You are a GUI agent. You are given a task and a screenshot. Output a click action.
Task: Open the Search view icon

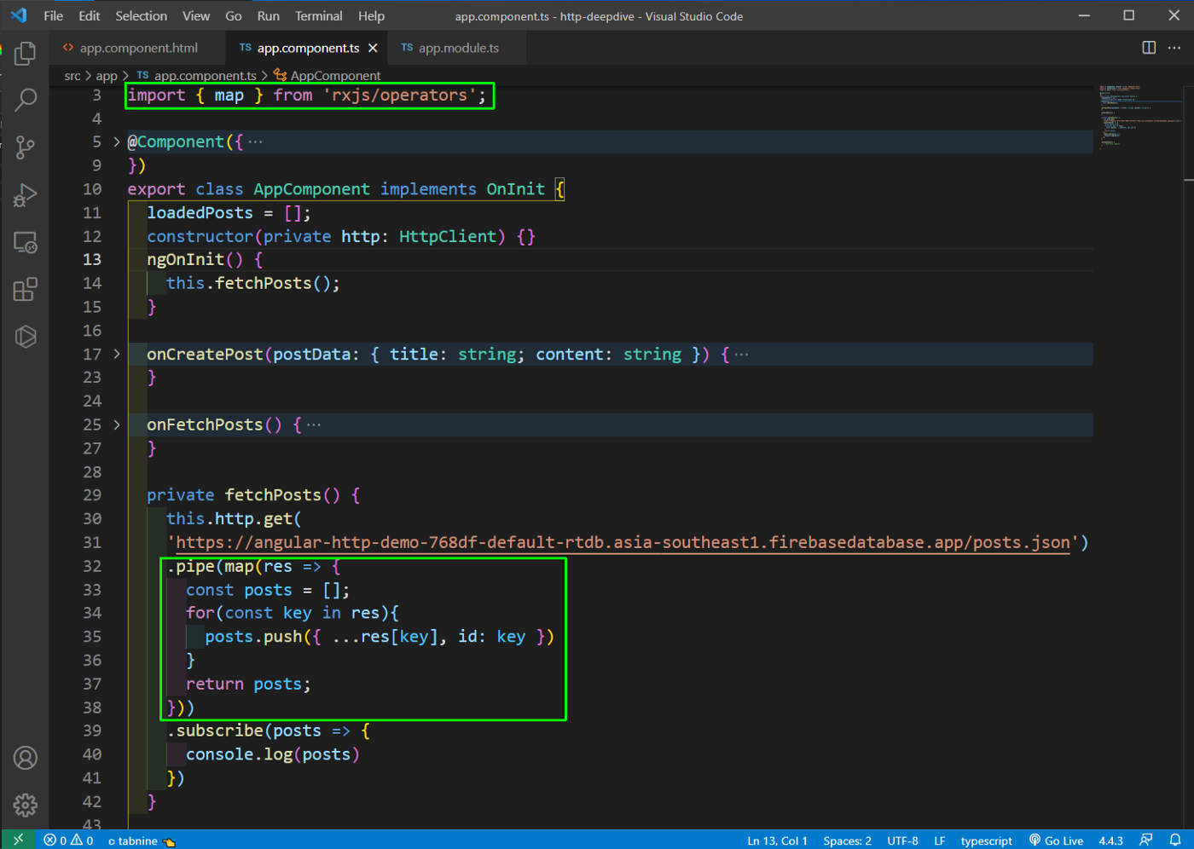[26, 101]
